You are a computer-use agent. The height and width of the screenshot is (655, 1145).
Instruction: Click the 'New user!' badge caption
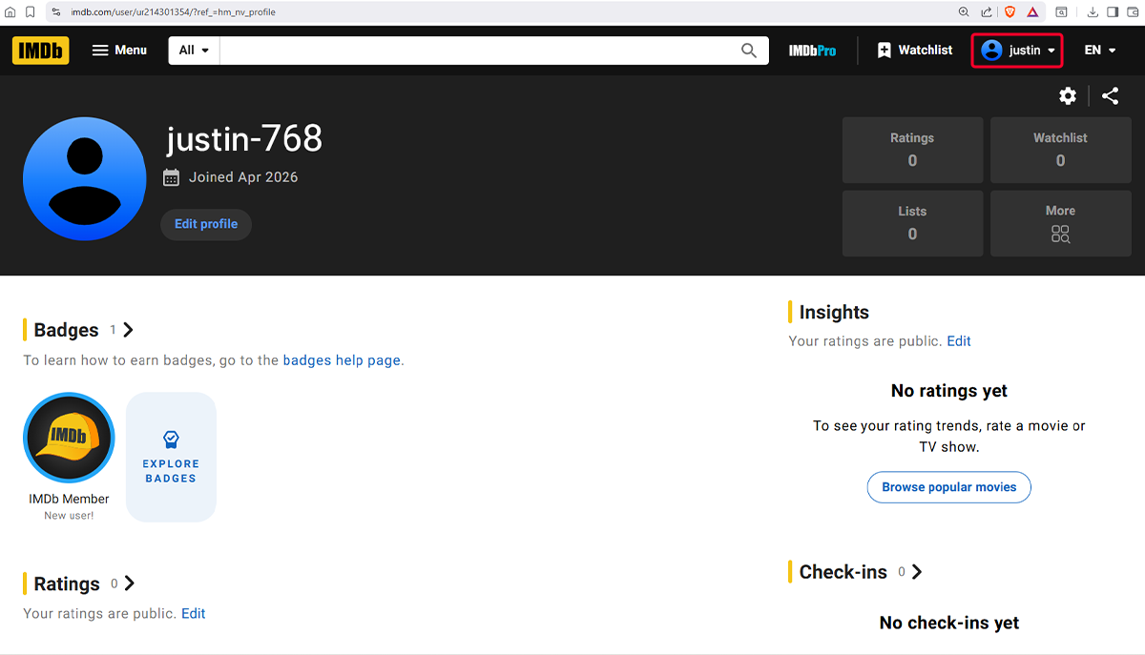pyautogui.click(x=69, y=516)
